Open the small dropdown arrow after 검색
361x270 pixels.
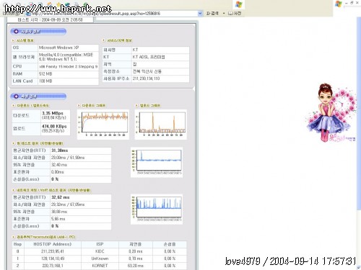click(224, 14)
